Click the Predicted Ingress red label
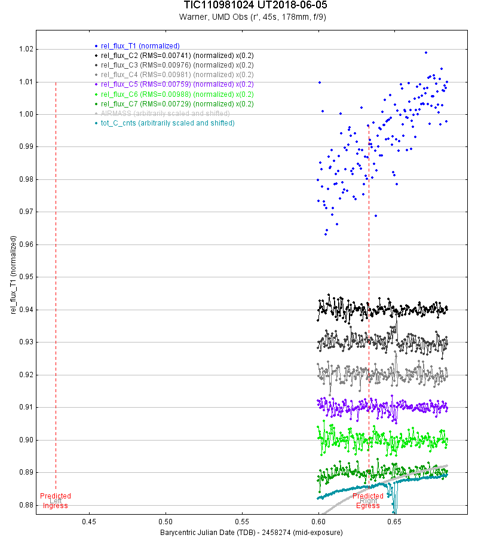Image resolution: width=478 pixels, height=538 pixels. point(56,501)
